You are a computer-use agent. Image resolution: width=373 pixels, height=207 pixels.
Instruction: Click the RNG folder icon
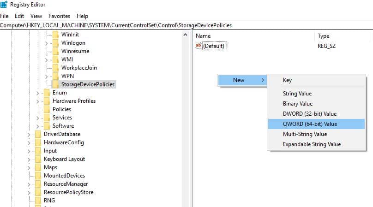(38, 201)
